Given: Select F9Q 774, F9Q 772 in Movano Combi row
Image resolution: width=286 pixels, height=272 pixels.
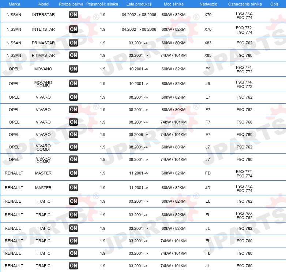Looking at the screenshot, I should [244, 84].
